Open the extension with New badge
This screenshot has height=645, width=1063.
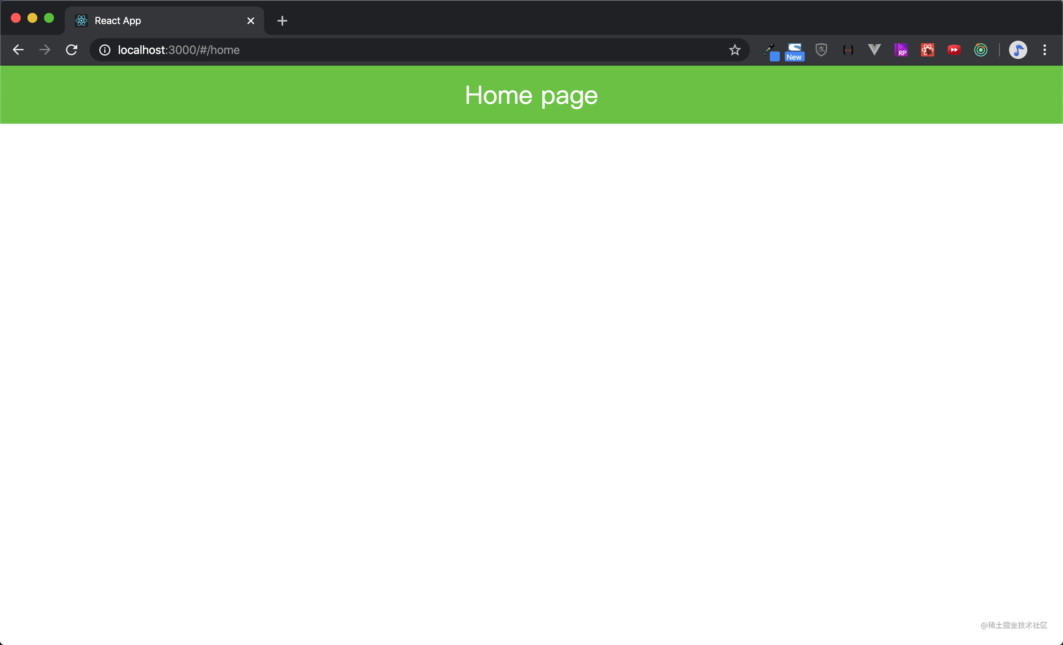(x=795, y=51)
